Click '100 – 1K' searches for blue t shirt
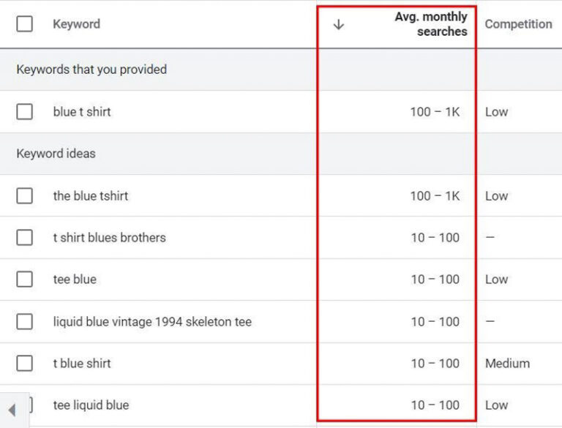The height and width of the screenshot is (428, 562). 435,112
